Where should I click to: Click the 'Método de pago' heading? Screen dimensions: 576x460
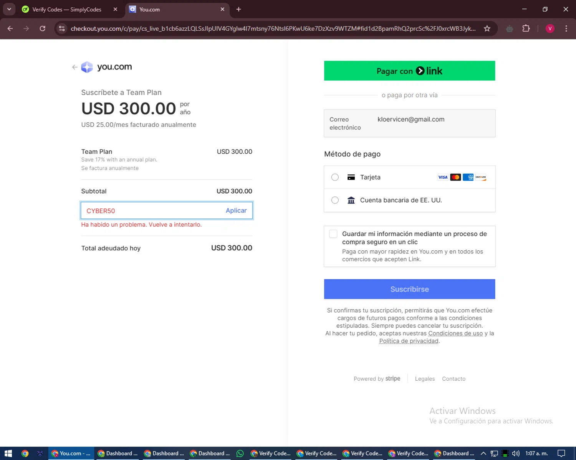[352, 154]
